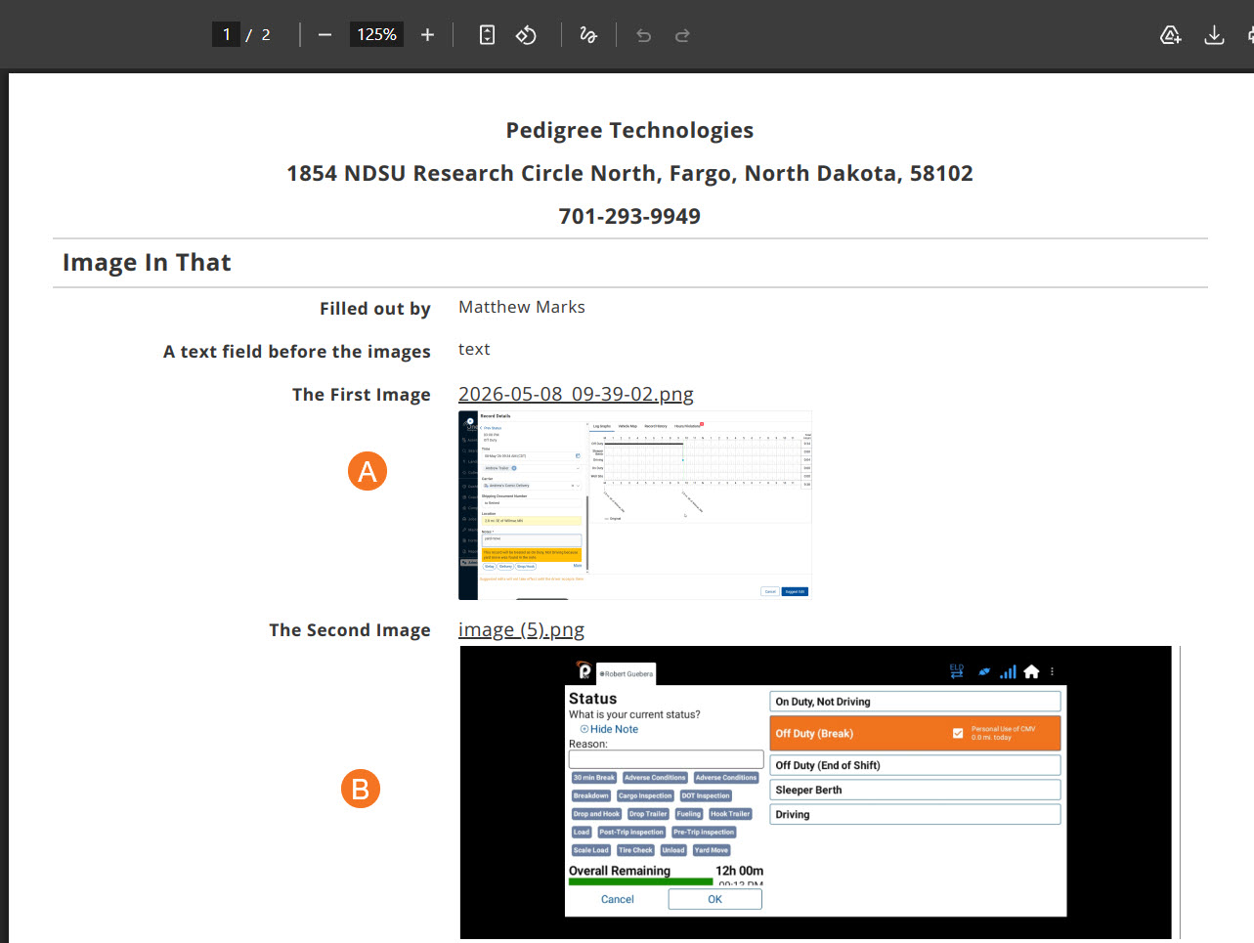Choose the Hook Trailer reason tag
Image resolution: width=1254 pixels, height=943 pixels.
[x=730, y=814]
